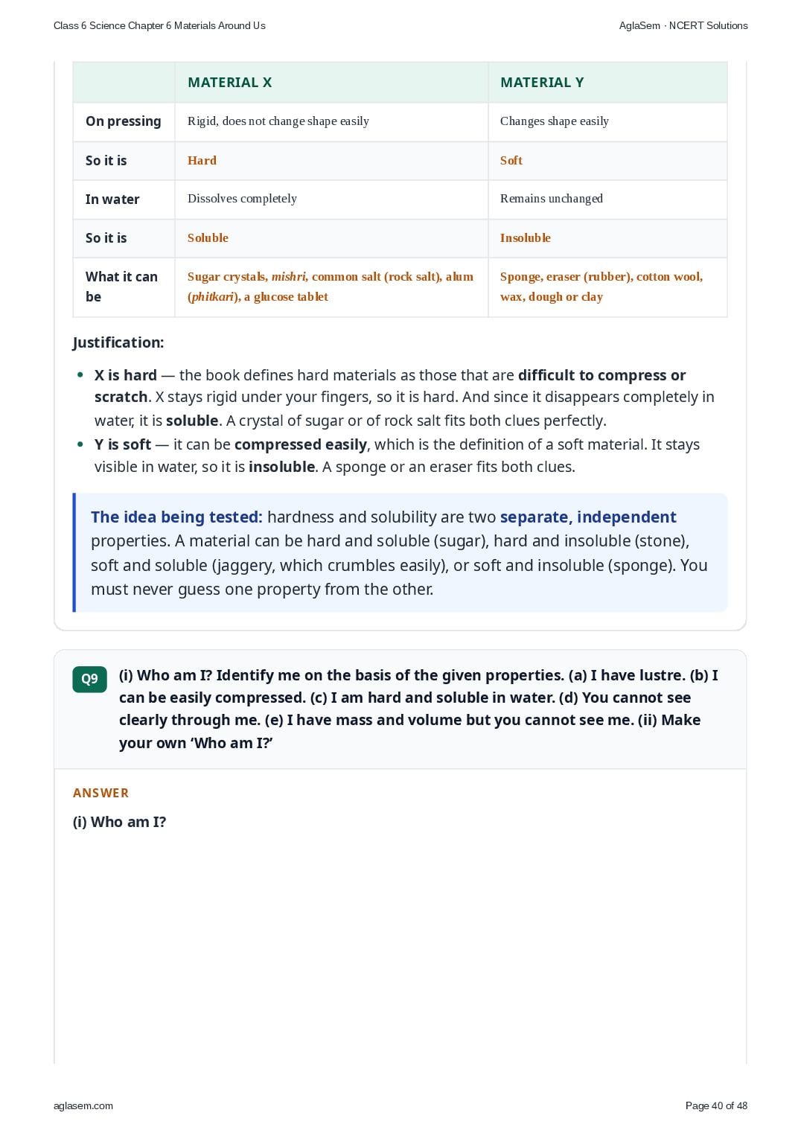801x1133 pixels.
Task: Click the 'separate, independent' highlighted phrase
Action: coord(588,517)
